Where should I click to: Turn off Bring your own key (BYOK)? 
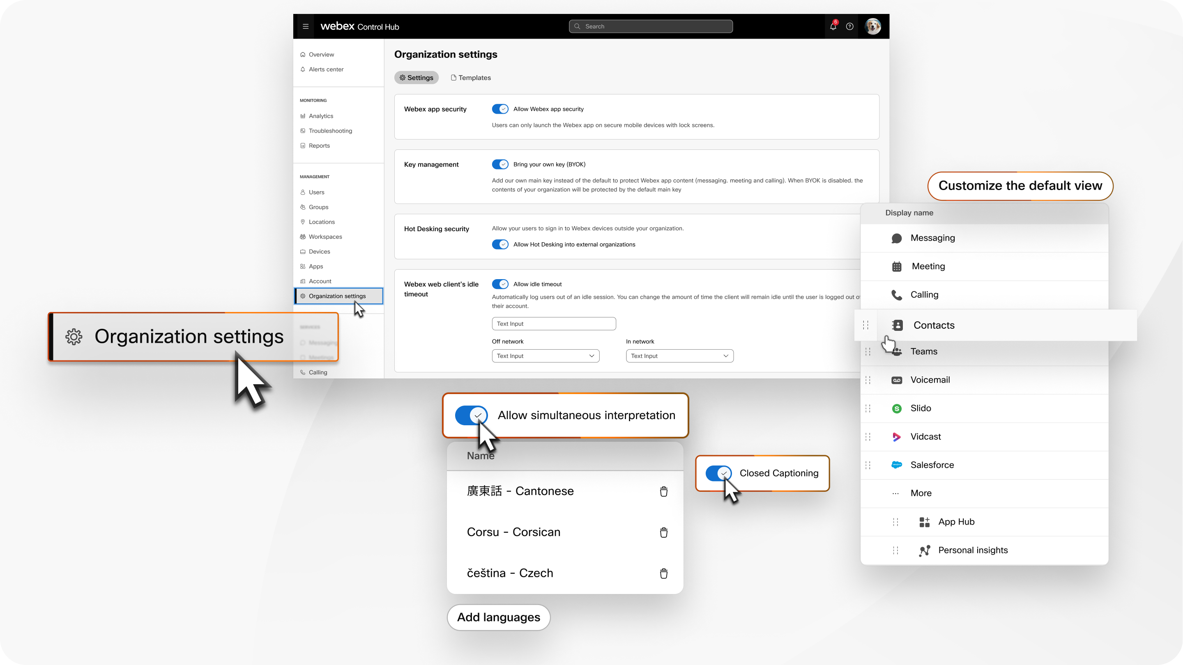click(x=500, y=164)
